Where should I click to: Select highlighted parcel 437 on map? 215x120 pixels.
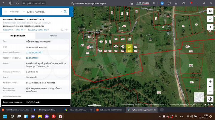pyautogui.click(x=129, y=48)
